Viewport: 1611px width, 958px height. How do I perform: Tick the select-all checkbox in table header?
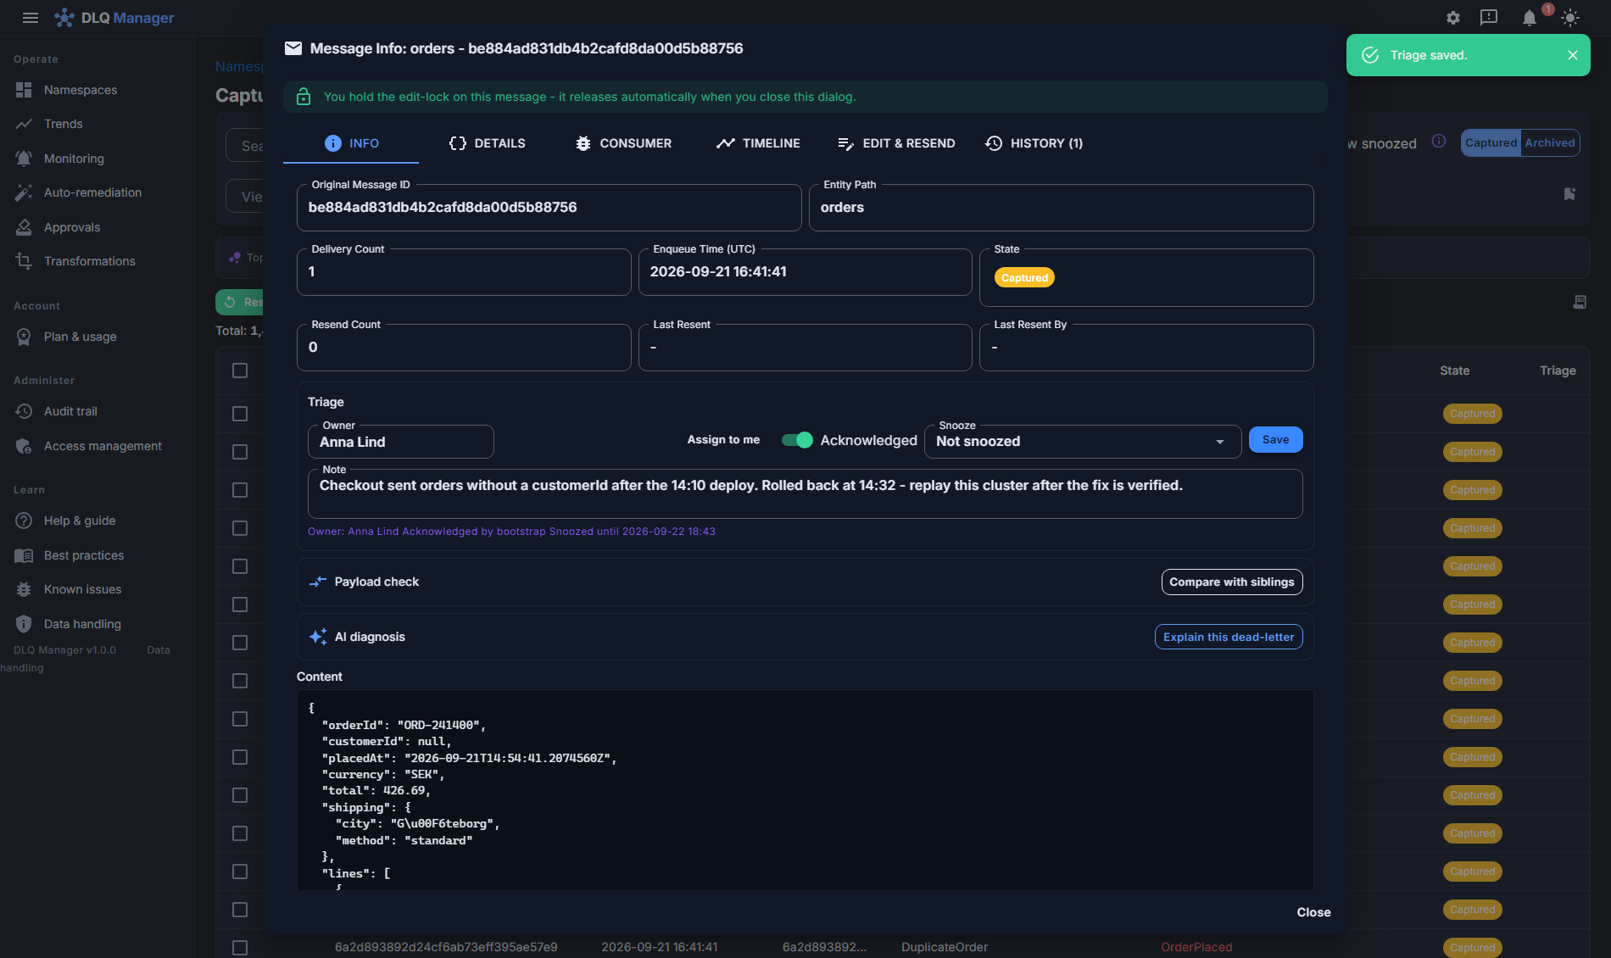pos(240,370)
